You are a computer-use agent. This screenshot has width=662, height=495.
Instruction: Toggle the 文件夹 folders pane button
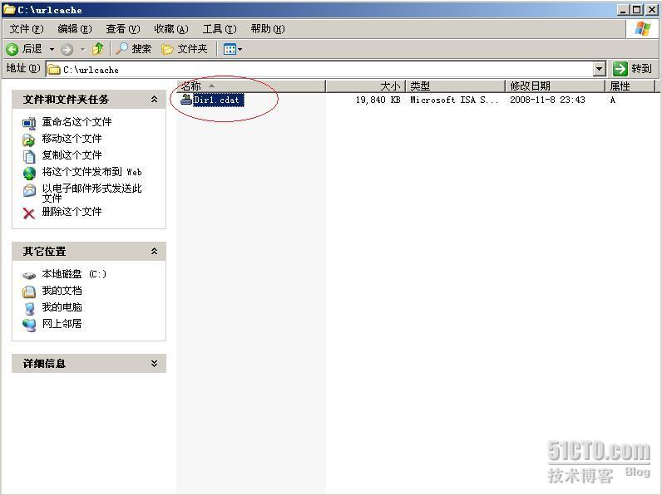185,49
